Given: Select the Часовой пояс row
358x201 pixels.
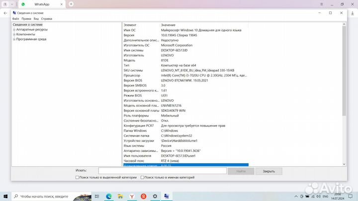Looking at the screenshot, I should point(185,161).
